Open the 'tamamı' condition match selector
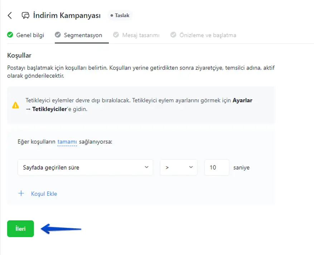Screen dimensions: 314x255 pyautogui.click(x=67, y=142)
